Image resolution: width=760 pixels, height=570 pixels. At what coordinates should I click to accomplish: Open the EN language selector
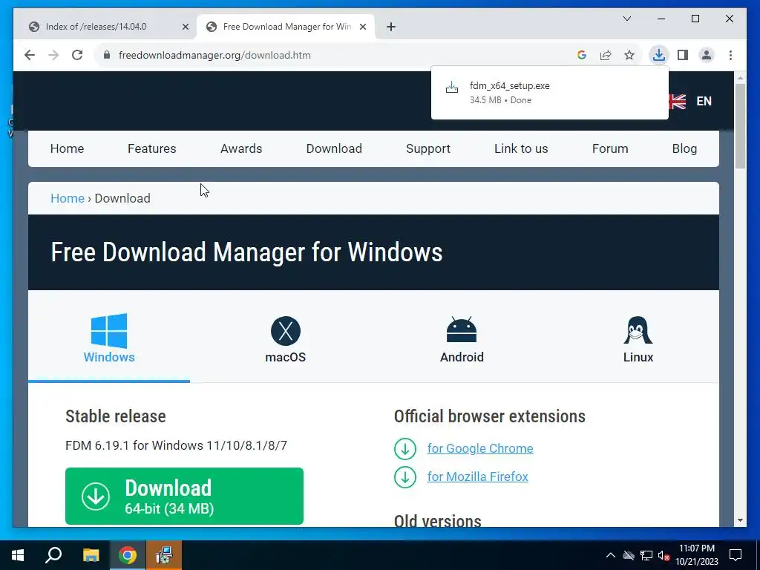pyautogui.click(x=704, y=101)
